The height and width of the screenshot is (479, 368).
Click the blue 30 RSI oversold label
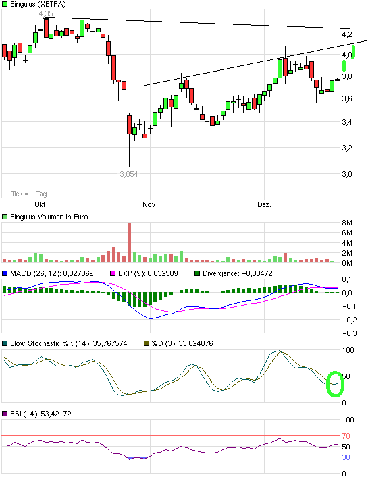(x=346, y=457)
